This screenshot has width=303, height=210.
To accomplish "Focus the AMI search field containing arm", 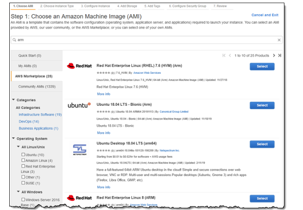I will (147, 40).
